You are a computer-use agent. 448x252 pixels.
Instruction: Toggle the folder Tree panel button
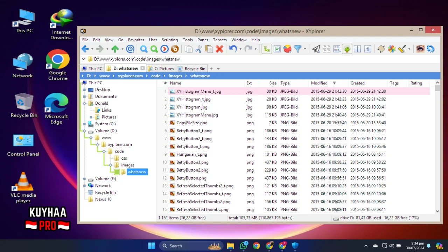click(x=347, y=49)
